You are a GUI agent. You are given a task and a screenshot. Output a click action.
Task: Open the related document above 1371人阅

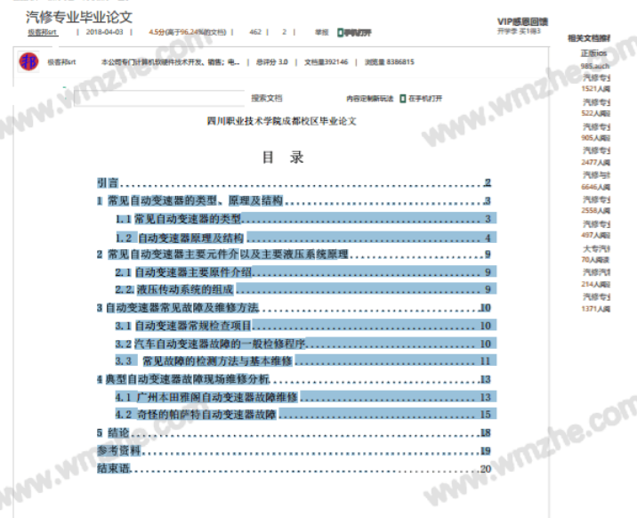pos(596,296)
